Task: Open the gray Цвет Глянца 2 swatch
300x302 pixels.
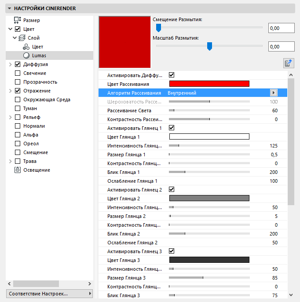Action: (x=209, y=198)
